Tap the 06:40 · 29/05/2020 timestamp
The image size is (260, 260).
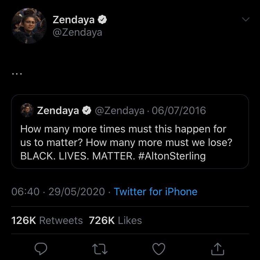pos(58,192)
